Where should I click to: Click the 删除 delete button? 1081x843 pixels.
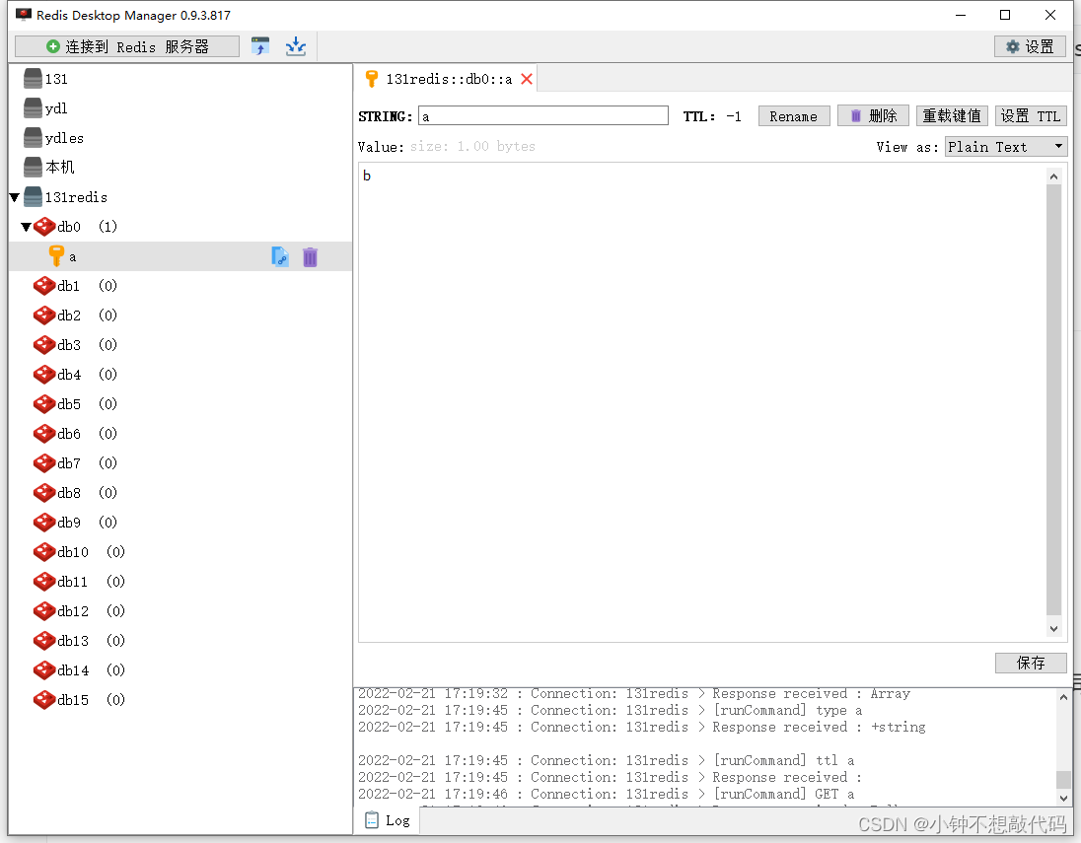[873, 115]
